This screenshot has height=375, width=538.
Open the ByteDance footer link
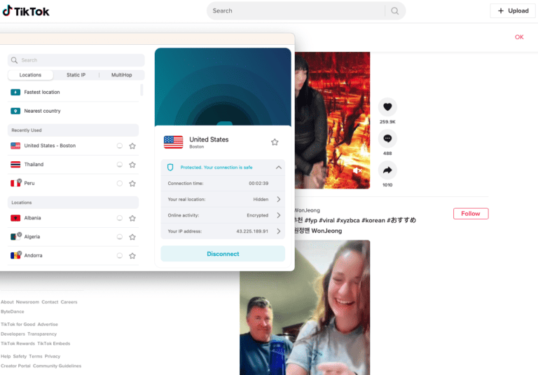pos(13,312)
